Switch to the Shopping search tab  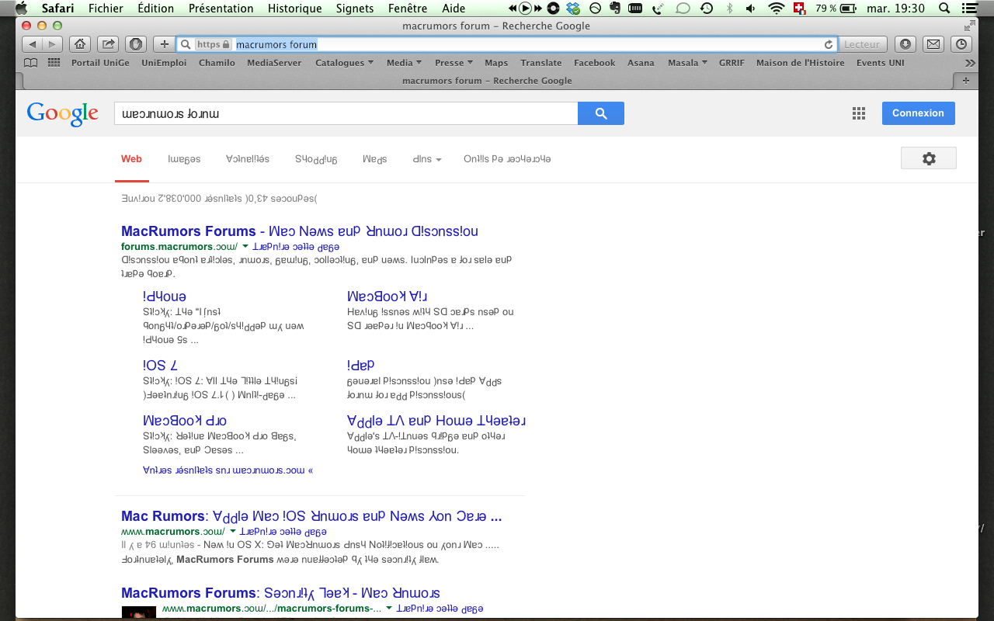tap(316, 159)
